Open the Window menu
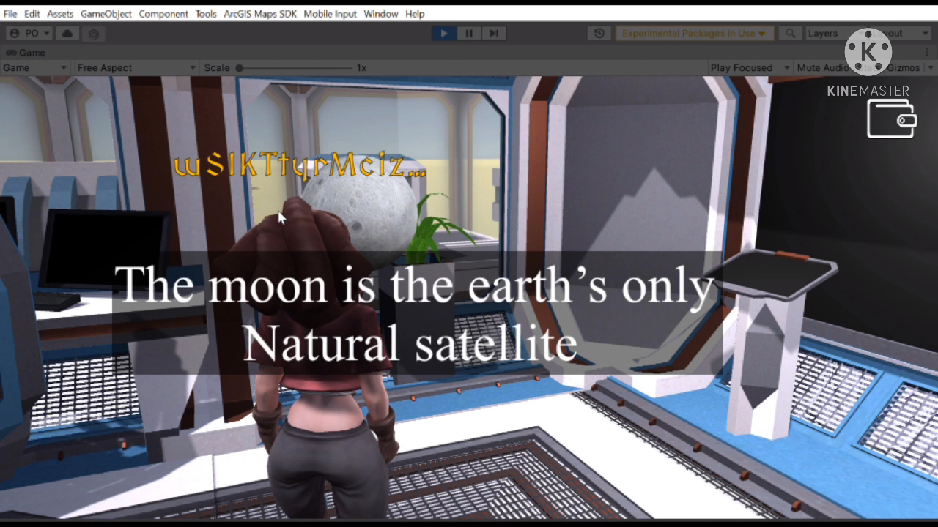938x527 pixels. pos(381,14)
